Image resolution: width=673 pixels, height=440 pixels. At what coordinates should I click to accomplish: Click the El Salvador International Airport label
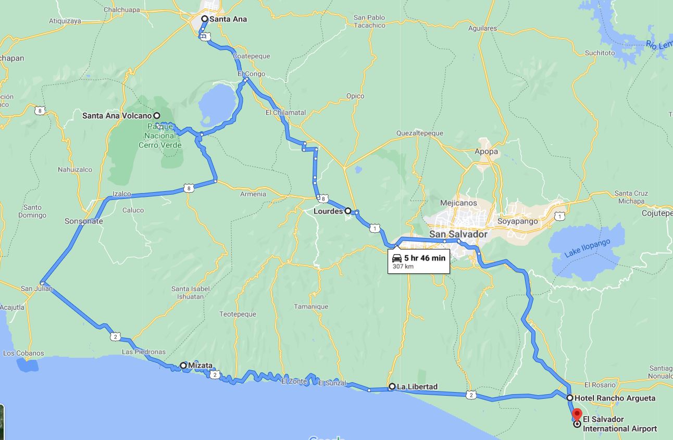619,424
